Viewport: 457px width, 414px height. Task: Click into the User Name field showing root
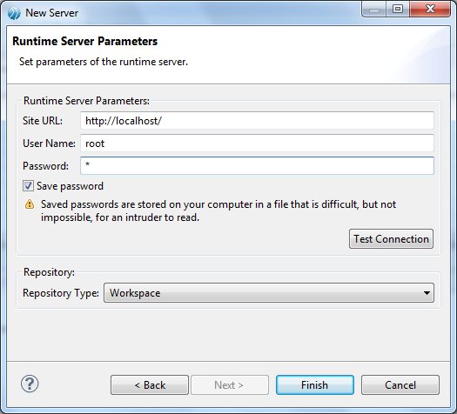[x=257, y=144]
